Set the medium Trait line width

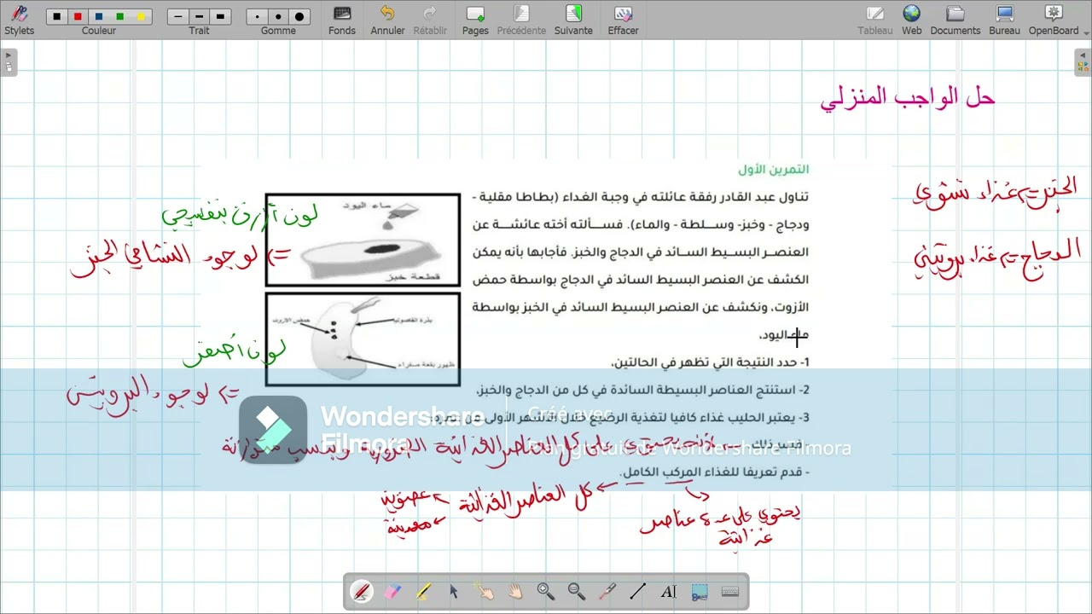199,16
